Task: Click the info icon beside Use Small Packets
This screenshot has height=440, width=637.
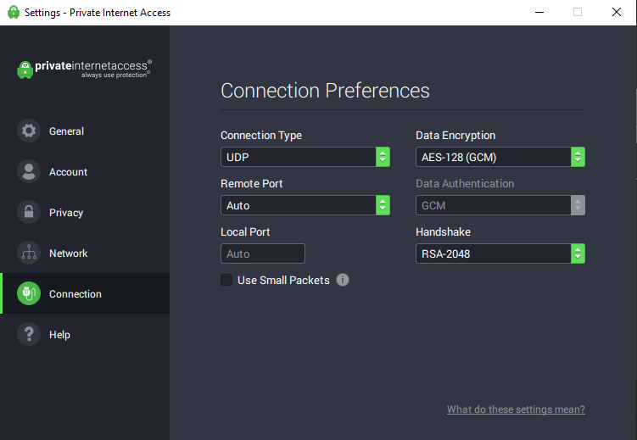Action: 343,280
